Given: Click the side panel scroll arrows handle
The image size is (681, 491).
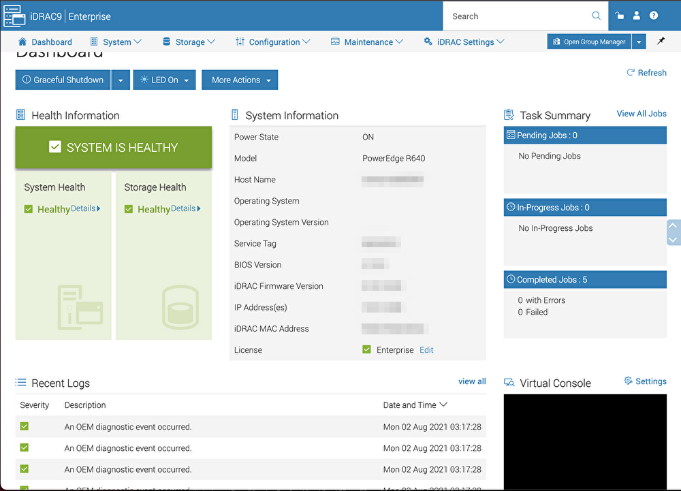Looking at the screenshot, I should click(674, 232).
